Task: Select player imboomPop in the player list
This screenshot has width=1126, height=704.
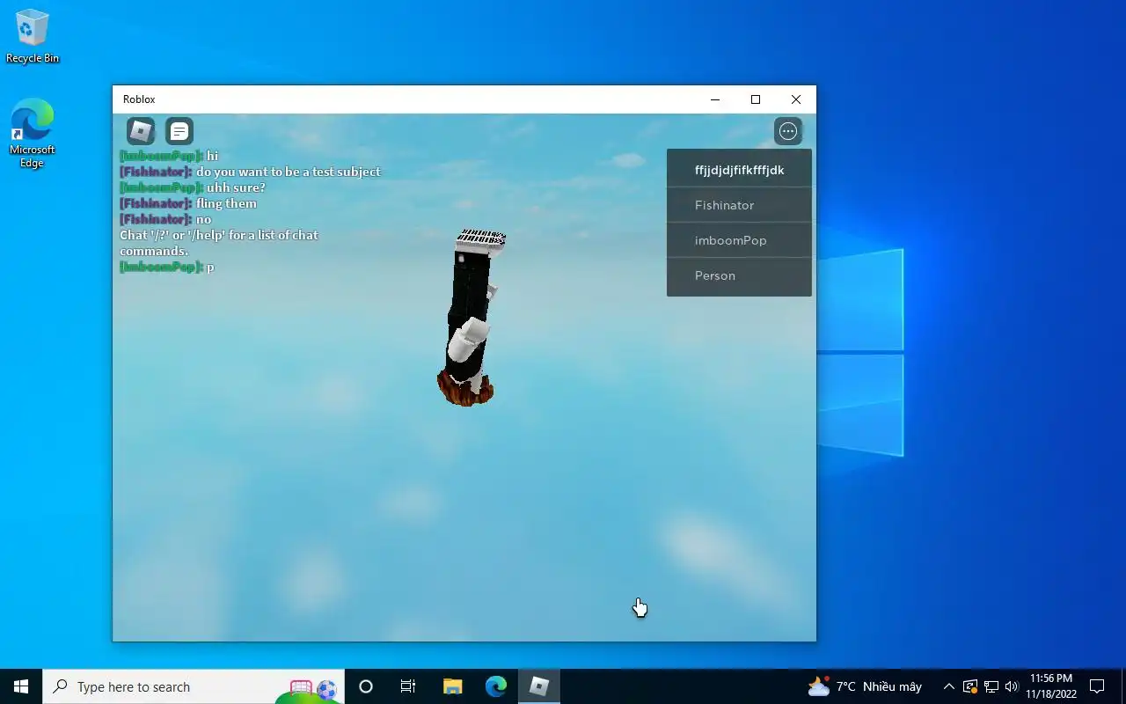Action: pyautogui.click(x=739, y=240)
